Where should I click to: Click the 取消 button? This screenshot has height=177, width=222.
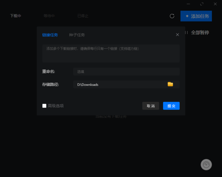tap(151, 106)
